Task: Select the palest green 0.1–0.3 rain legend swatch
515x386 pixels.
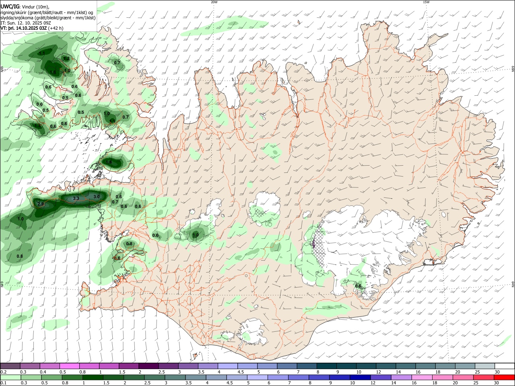Action: coord(10,378)
